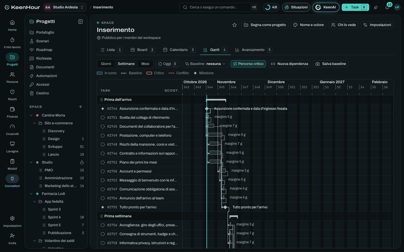This screenshot has width=404, height=252.
Task: Switch timeline scale to Mesi
Action: pos(145,64)
